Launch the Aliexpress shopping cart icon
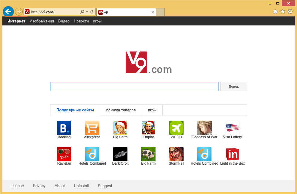 (x=92, y=128)
